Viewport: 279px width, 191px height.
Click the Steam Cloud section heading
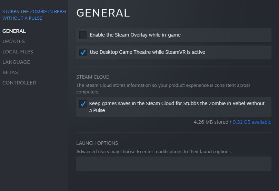tap(93, 77)
